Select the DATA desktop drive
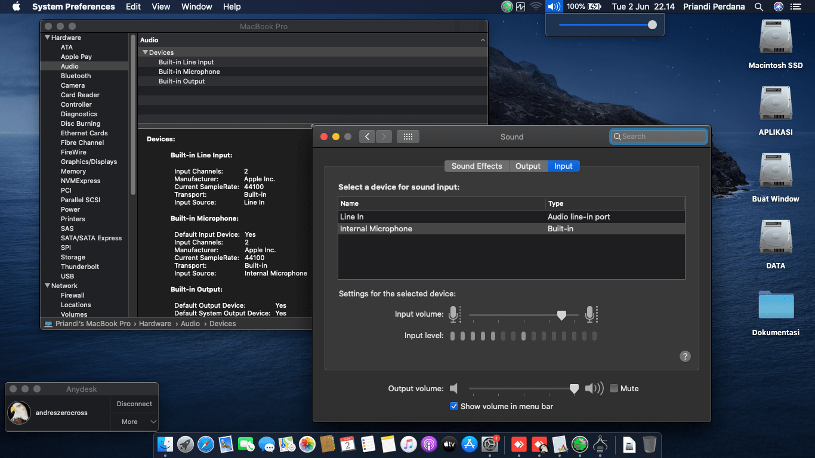Screen dimensions: 815x458 [776, 245]
